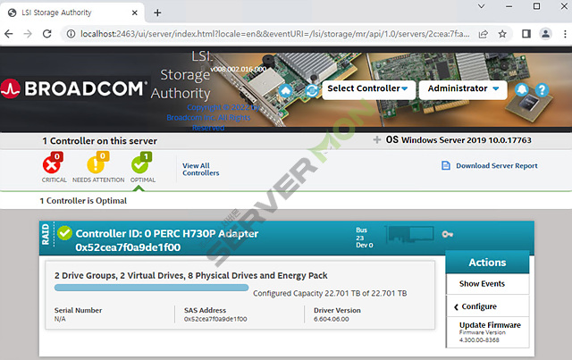Viewport: 572px width, 360px height.
Task: Click the browser forward arrow
Action: [x=28, y=34]
